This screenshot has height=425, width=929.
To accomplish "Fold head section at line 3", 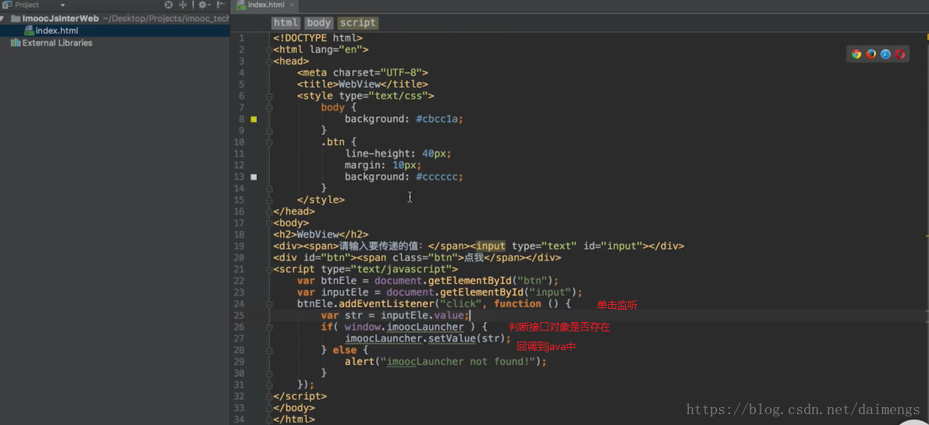I will click(x=269, y=61).
